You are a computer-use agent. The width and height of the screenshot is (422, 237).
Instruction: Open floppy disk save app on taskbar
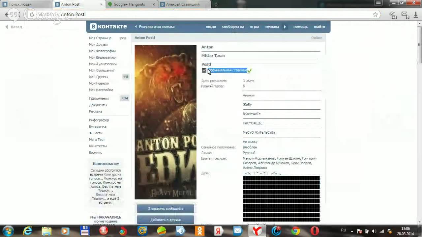[x=85, y=231]
